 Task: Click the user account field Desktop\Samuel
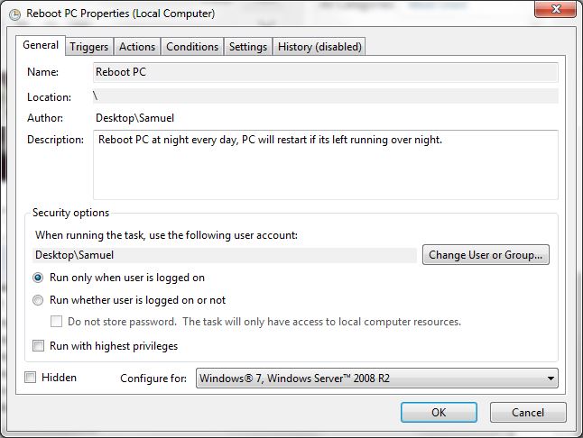(x=225, y=255)
